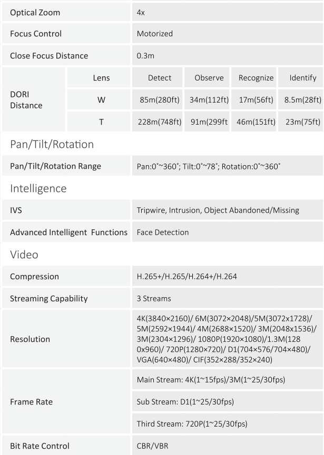The image size is (324, 455).
Task: Click the Pan/Tilt/Rotation section heading
Action: coord(52,144)
